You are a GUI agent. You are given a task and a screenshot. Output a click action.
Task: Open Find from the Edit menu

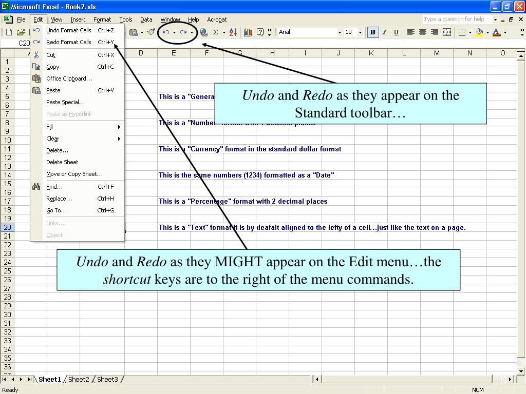point(77,187)
